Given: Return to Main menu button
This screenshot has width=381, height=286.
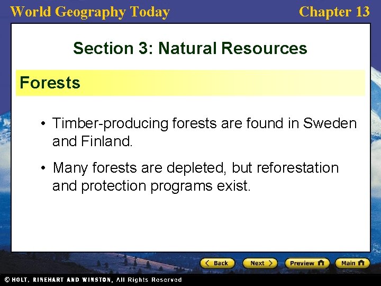Looking at the screenshot, I should pyautogui.click(x=352, y=263).
